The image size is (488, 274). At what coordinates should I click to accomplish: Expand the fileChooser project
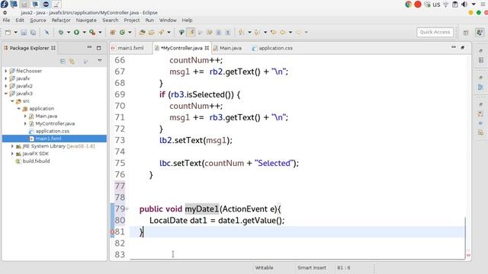click(5, 71)
